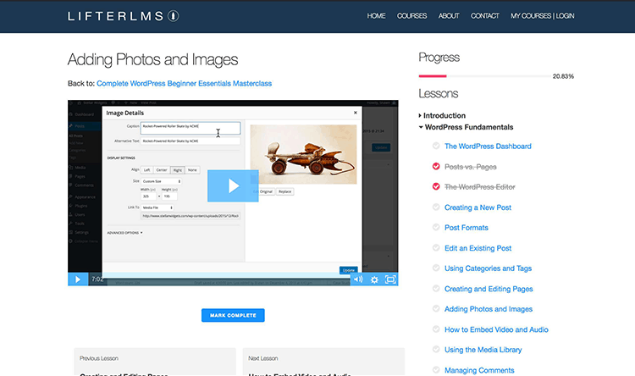Open the Managing Comments lesson
The image size is (635, 376).
click(x=479, y=370)
